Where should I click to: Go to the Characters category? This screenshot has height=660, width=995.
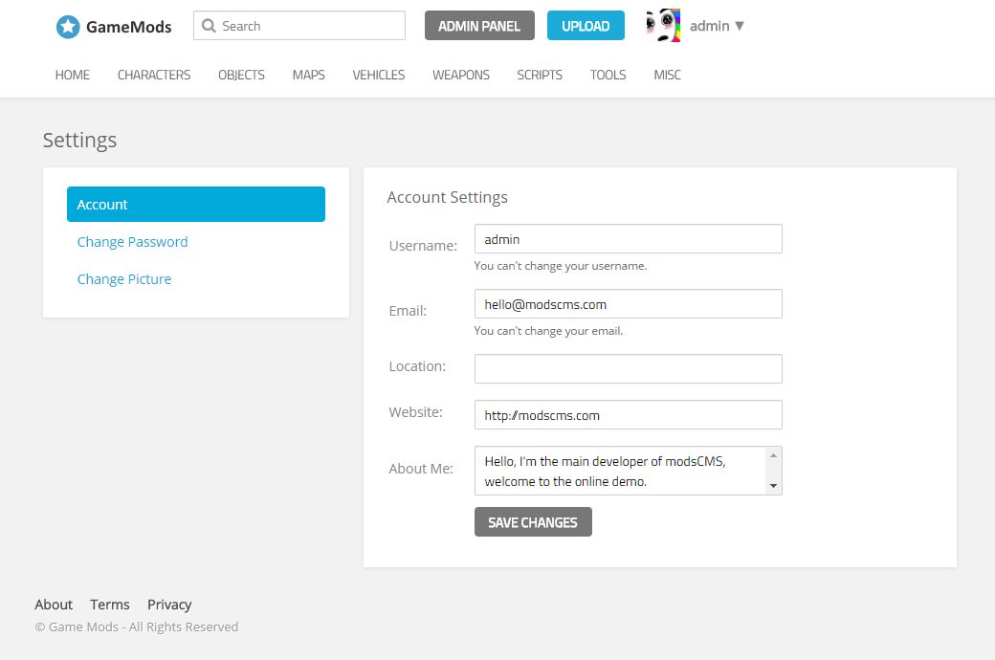point(154,75)
